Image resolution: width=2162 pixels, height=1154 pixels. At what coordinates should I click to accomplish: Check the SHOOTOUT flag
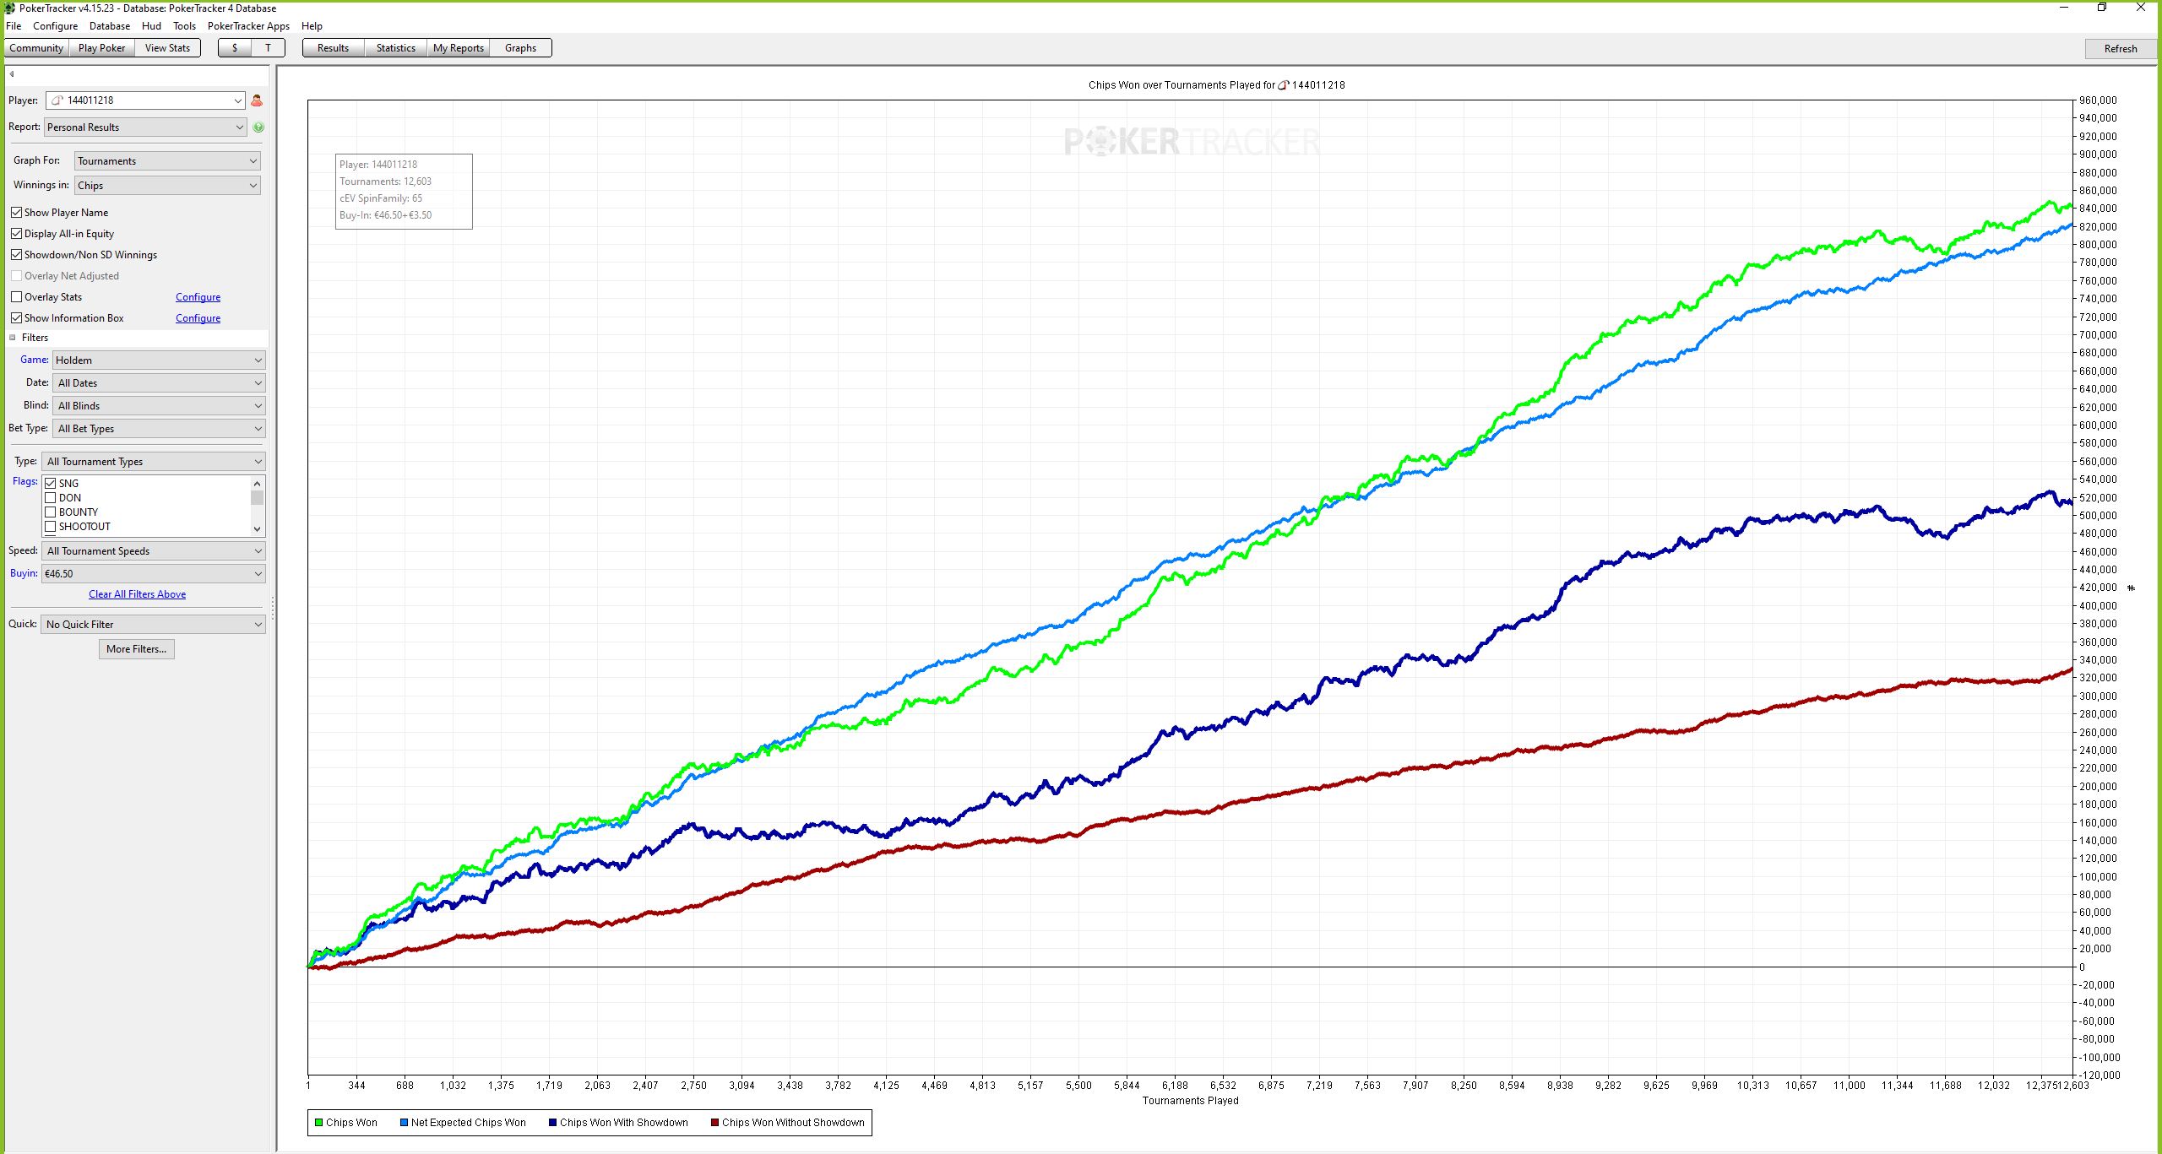click(x=51, y=527)
